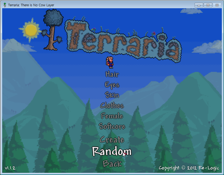Open the Eyes color option

tap(112, 85)
